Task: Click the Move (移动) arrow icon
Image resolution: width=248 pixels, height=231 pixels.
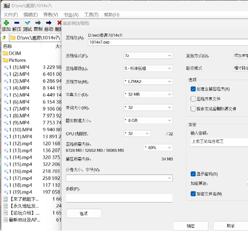Action: (x=49, y=23)
